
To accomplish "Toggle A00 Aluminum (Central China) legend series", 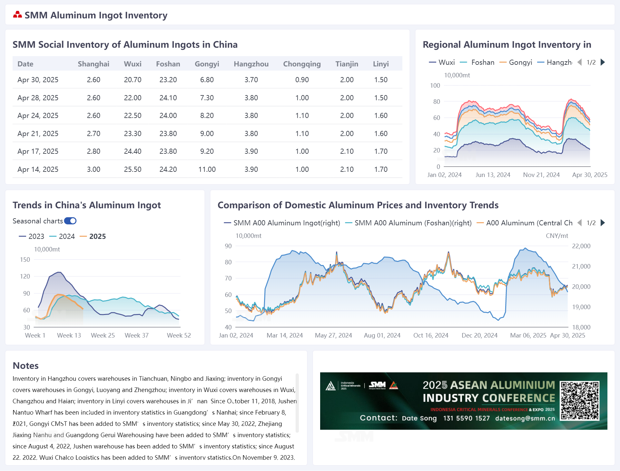I will (x=525, y=223).
